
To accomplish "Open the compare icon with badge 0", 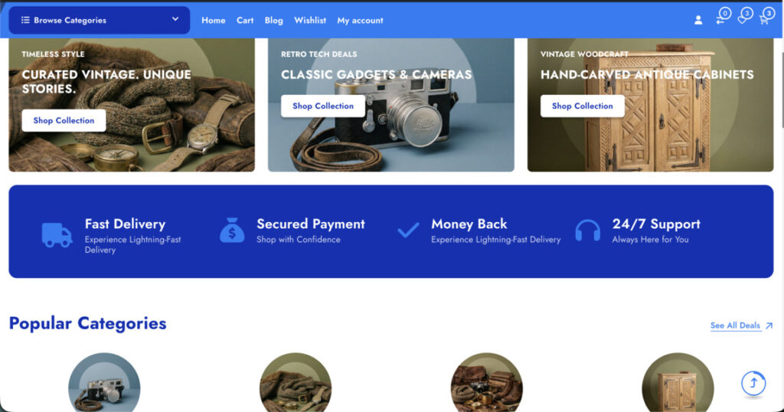I will pos(723,17).
